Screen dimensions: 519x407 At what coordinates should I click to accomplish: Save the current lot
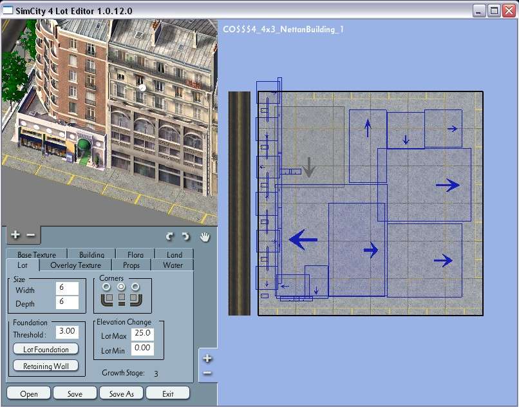click(75, 393)
